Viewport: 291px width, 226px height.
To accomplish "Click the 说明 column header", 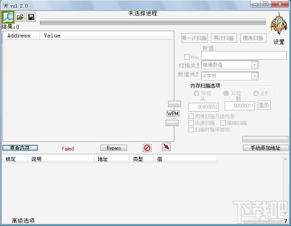I will click(x=61, y=159).
